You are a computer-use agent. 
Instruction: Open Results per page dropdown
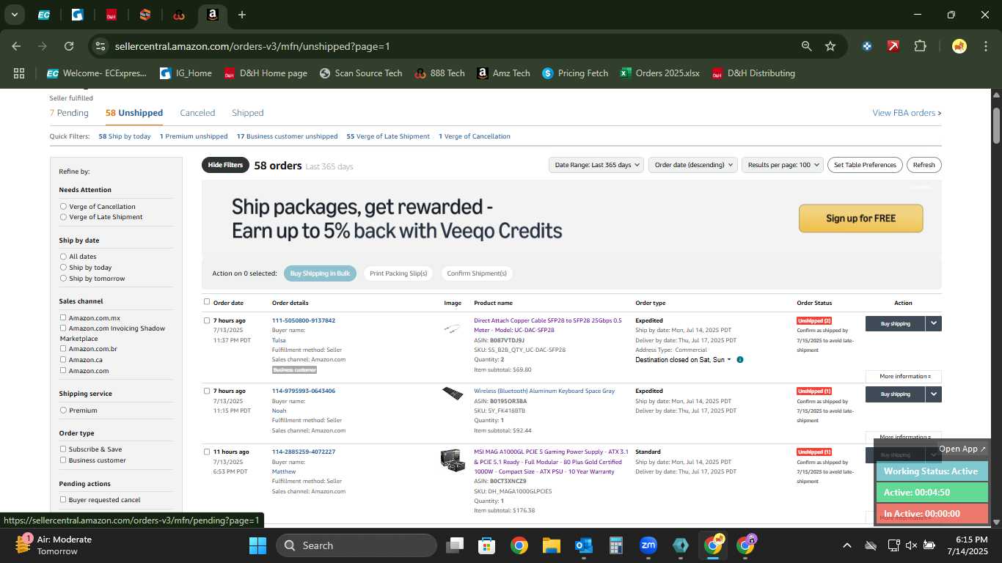[783, 165]
